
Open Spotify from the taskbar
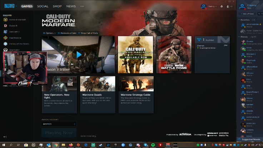153,145
